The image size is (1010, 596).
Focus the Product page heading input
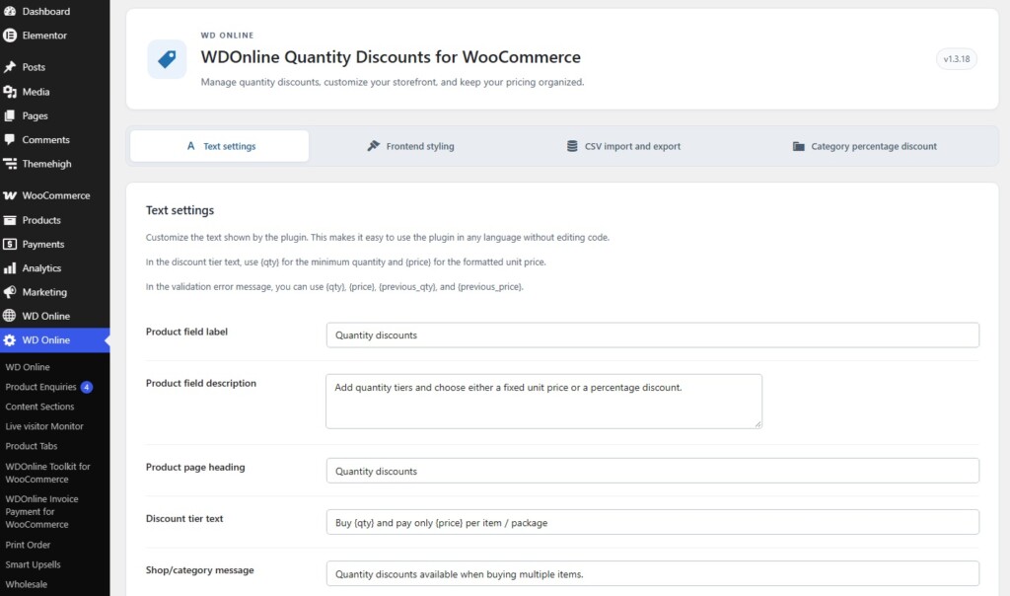653,471
